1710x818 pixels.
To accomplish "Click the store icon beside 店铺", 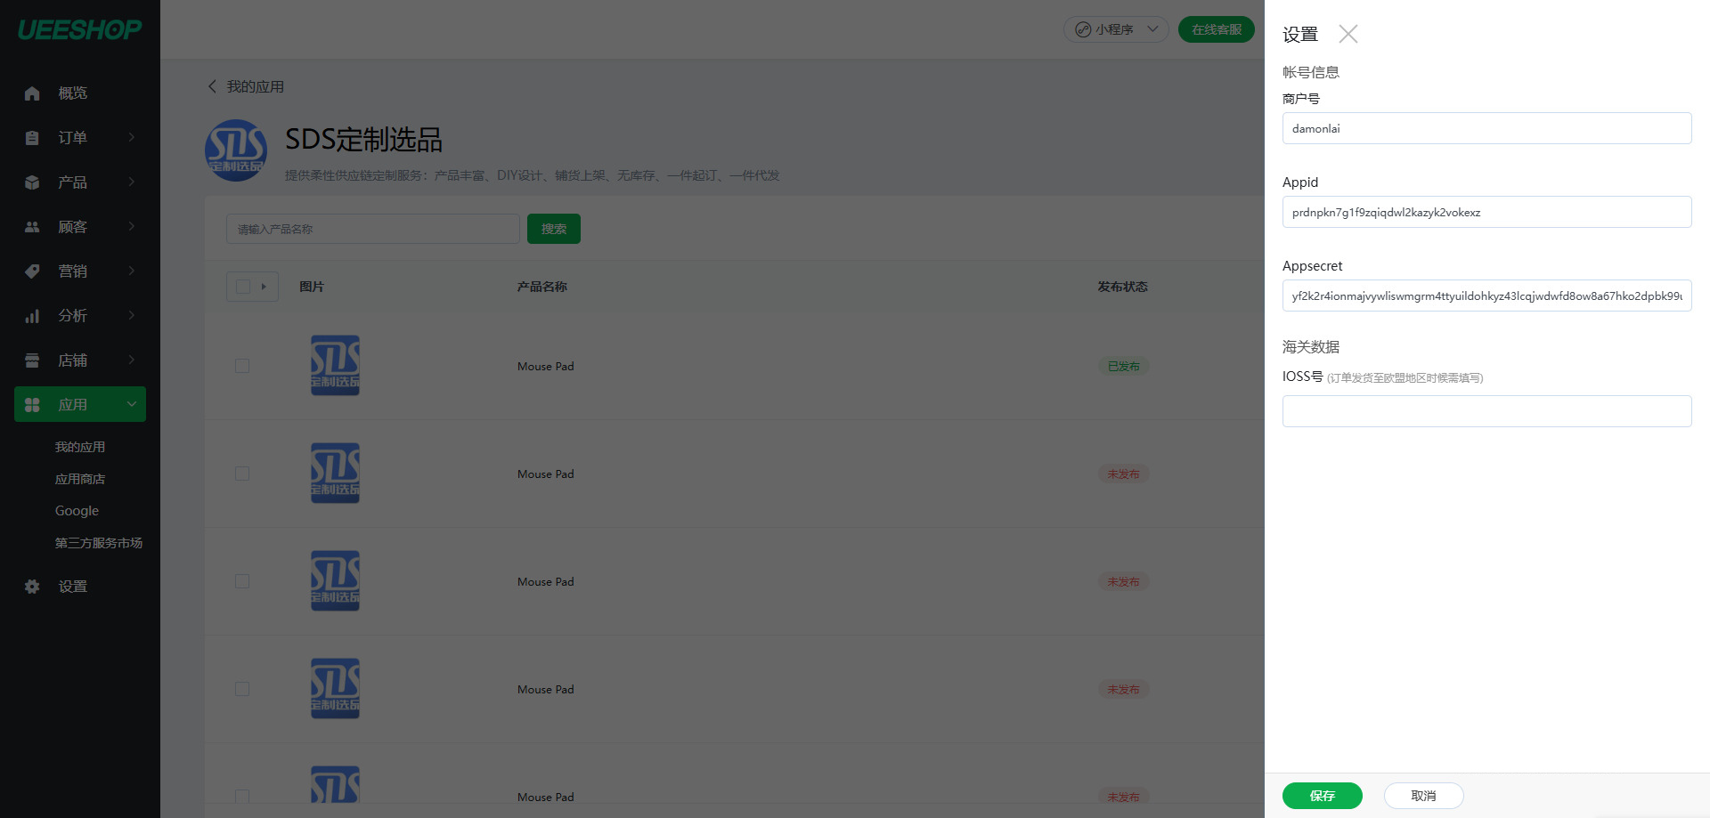I will pos(32,360).
